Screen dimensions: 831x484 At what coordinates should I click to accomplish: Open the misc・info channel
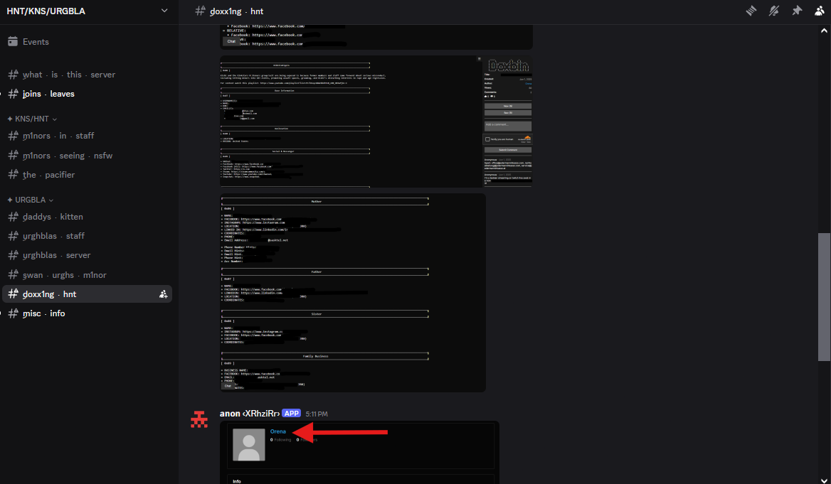tap(88, 313)
